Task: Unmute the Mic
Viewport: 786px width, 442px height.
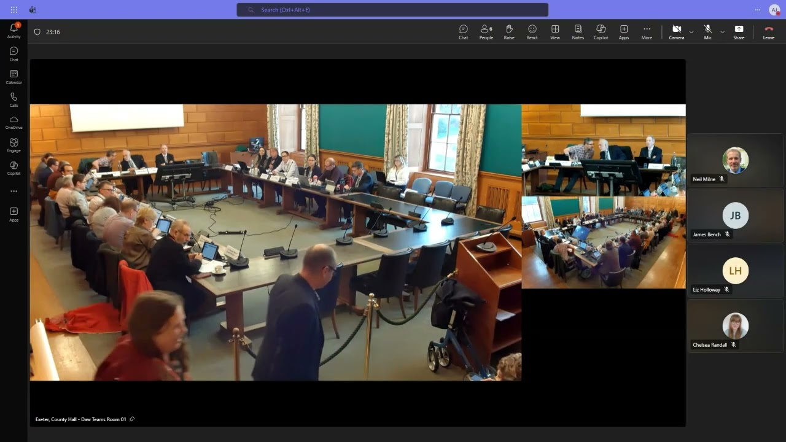Action: (x=707, y=32)
